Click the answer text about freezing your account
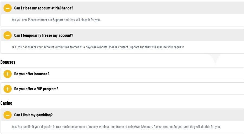Screen dimensions: 244x135 (x=98, y=47)
